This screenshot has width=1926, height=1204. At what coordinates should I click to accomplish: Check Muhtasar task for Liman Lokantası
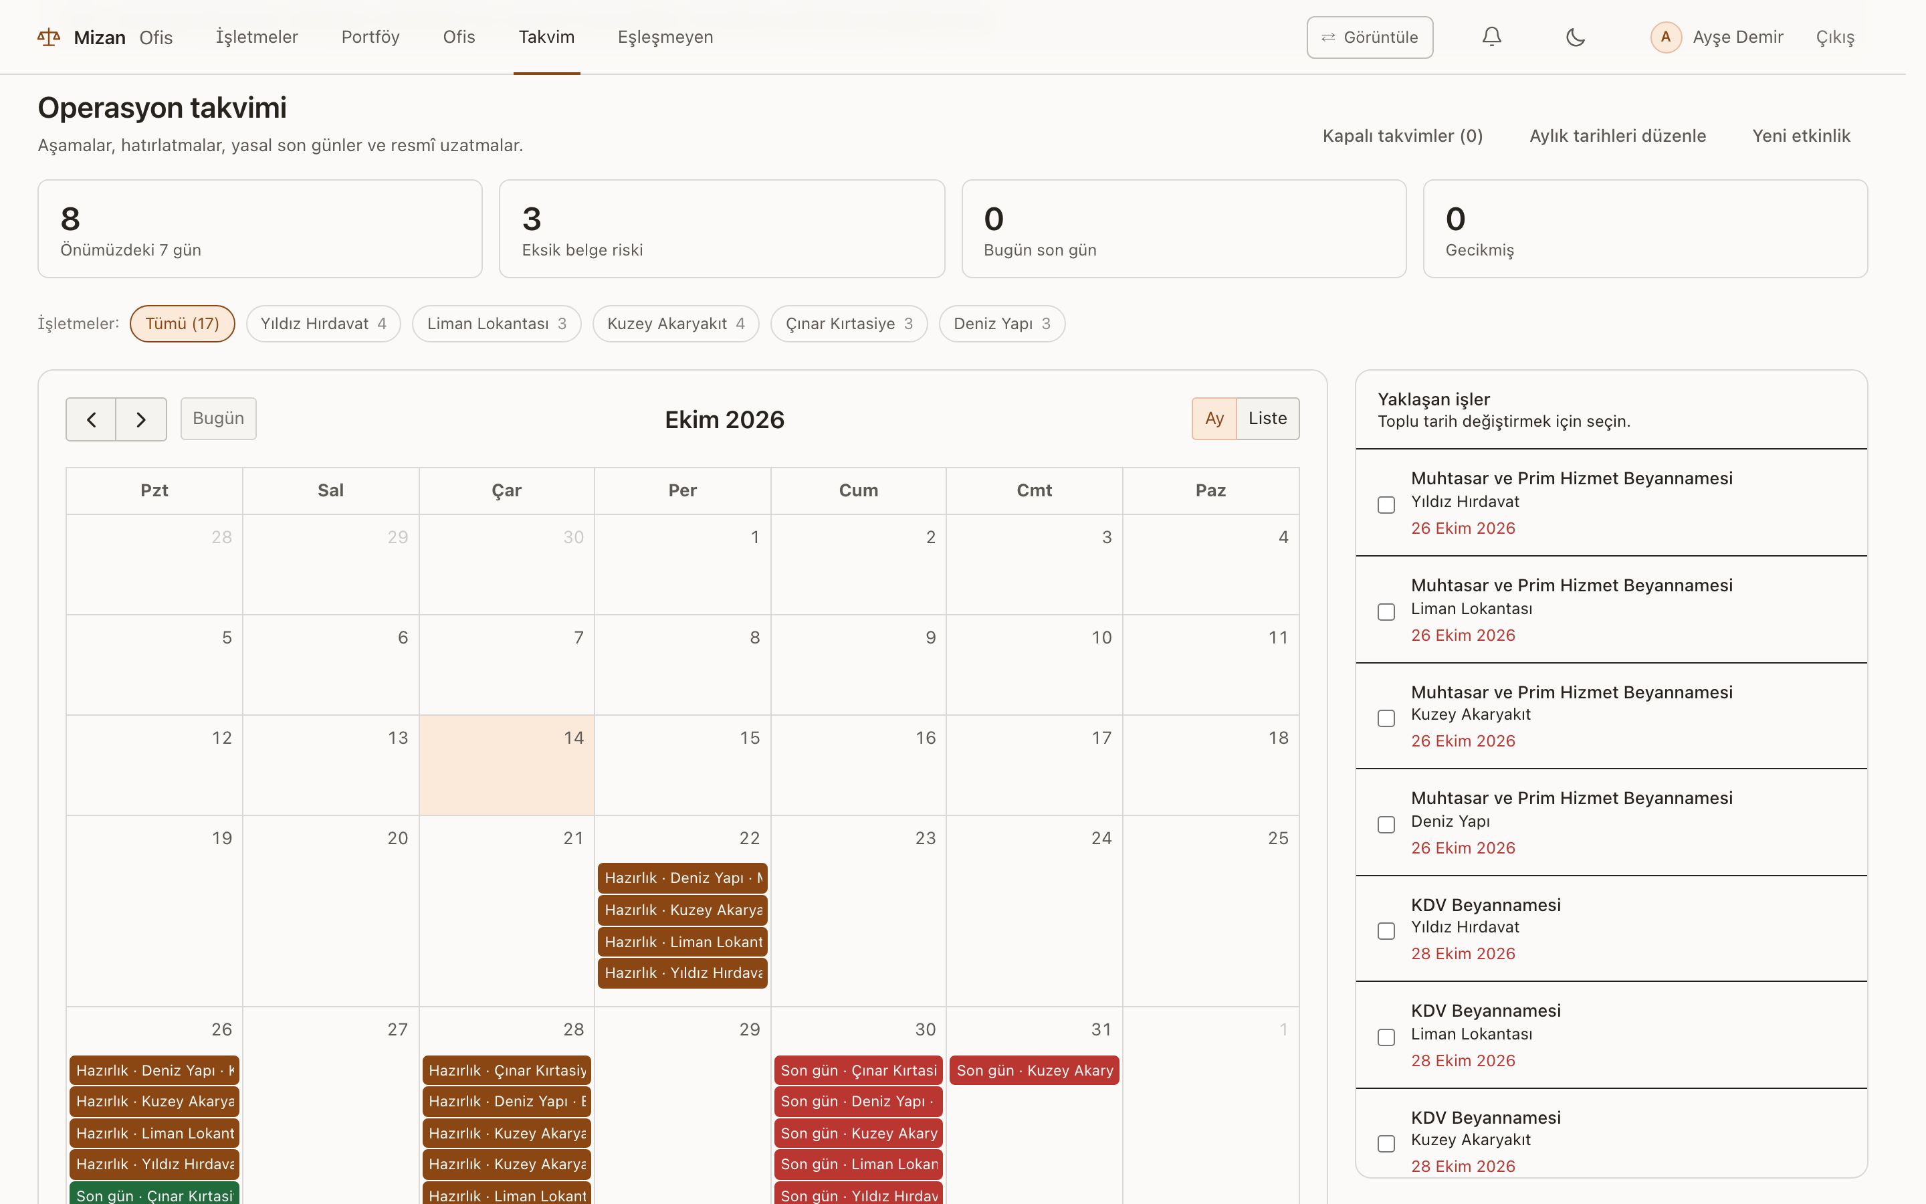1386,611
